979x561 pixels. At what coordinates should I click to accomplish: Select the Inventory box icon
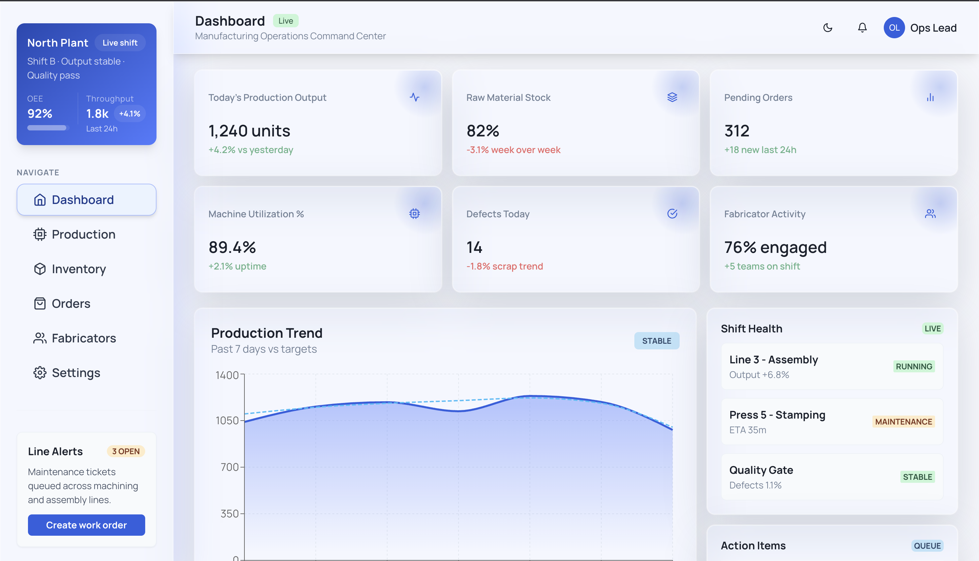coord(40,269)
